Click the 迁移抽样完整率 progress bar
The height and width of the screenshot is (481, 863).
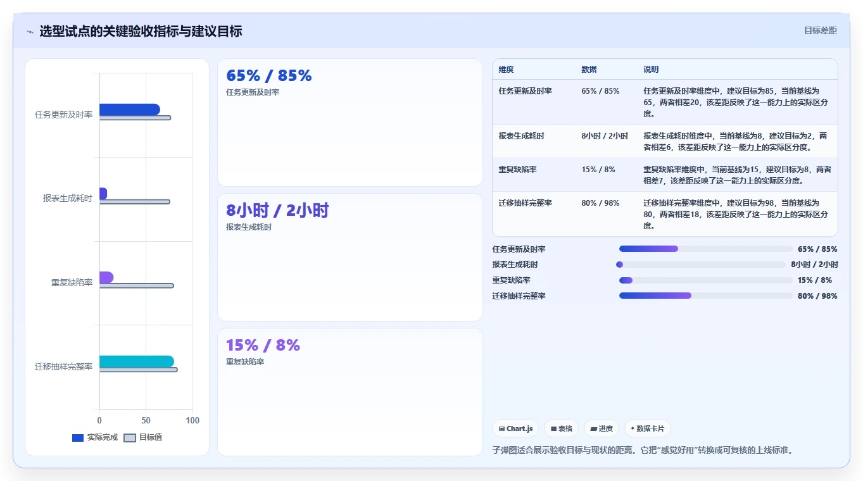click(705, 296)
